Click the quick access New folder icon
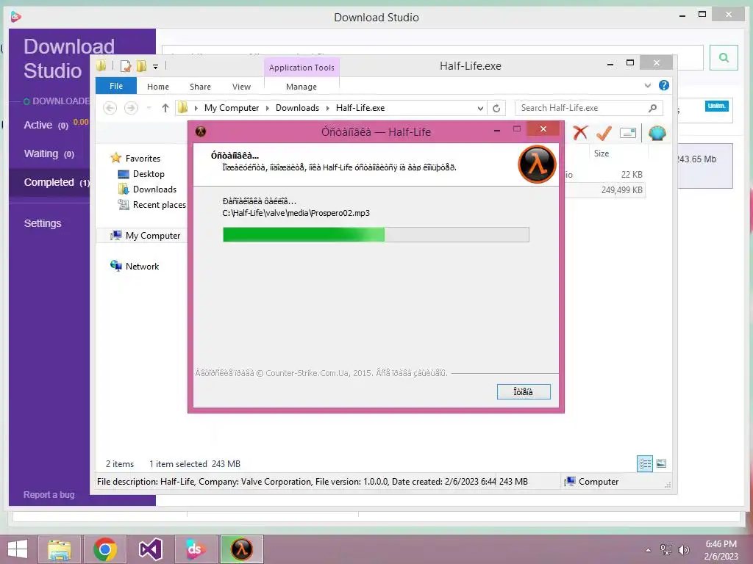Screen dimensions: 753x564 pyautogui.click(x=141, y=66)
